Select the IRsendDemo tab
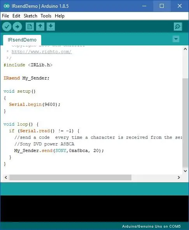The width and height of the screenshot is (189, 230). pyautogui.click(x=22, y=40)
